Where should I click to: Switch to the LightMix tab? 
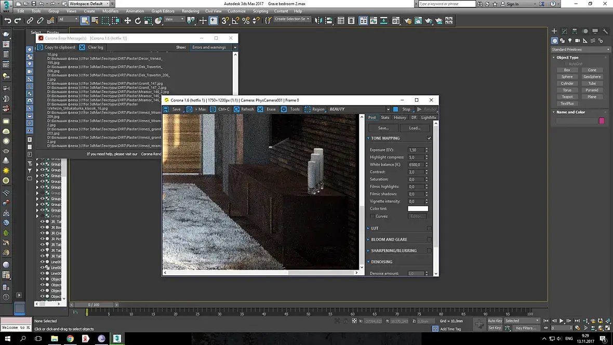[429, 117]
